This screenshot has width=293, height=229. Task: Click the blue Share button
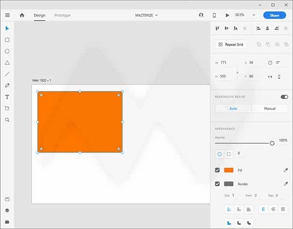point(275,15)
